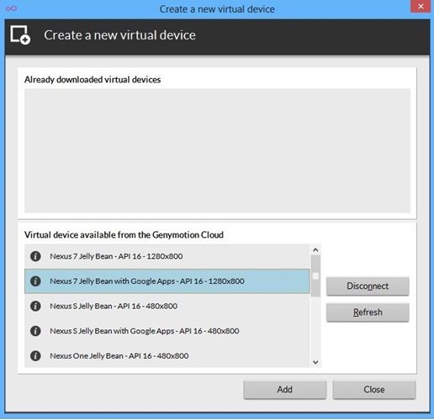
Task: Add the selected virtual device
Action: click(x=285, y=390)
